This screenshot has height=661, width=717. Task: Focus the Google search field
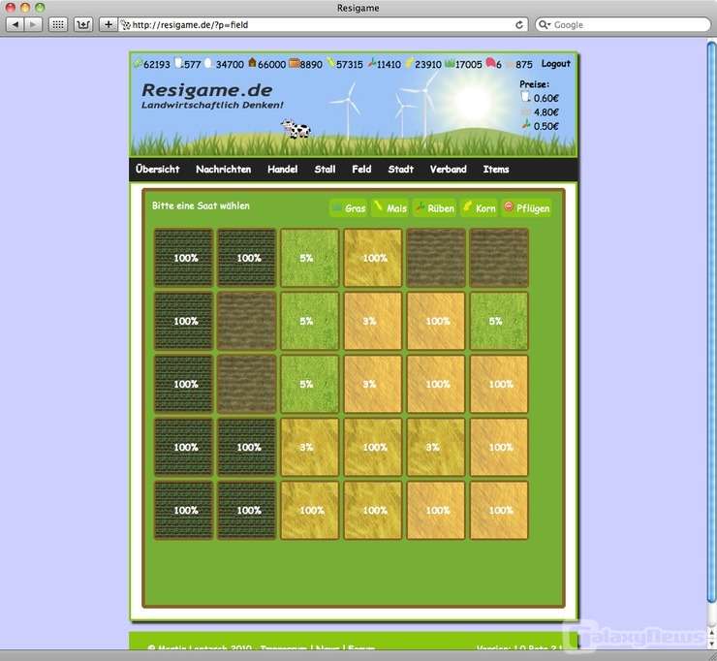[623, 24]
